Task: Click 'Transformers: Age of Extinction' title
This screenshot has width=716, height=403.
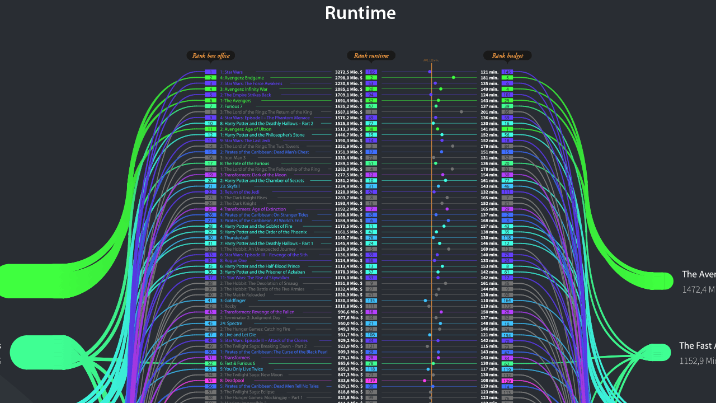Action: coord(253,209)
